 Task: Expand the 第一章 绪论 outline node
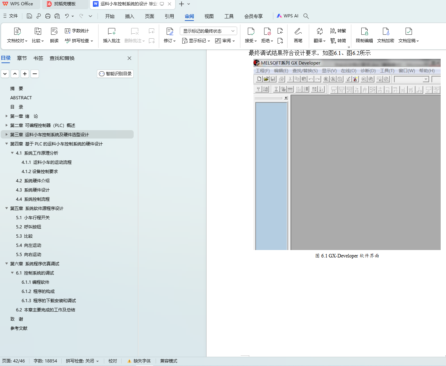pos(6,116)
